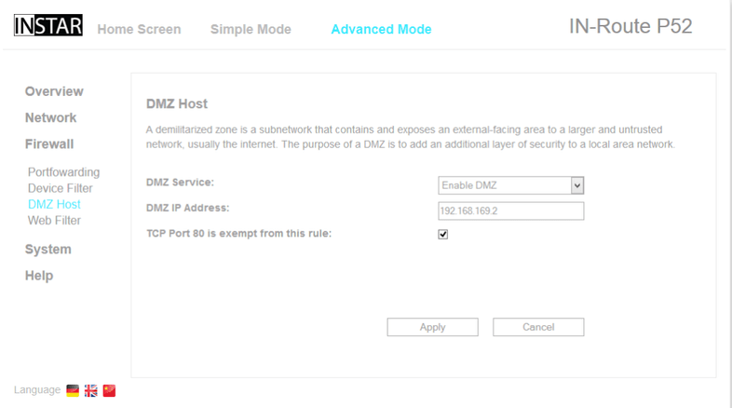This screenshot has width=732, height=408.
Task: Toggle TCP Port 80 exemption checkbox
Action: pyautogui.click(x=443, y=235)
